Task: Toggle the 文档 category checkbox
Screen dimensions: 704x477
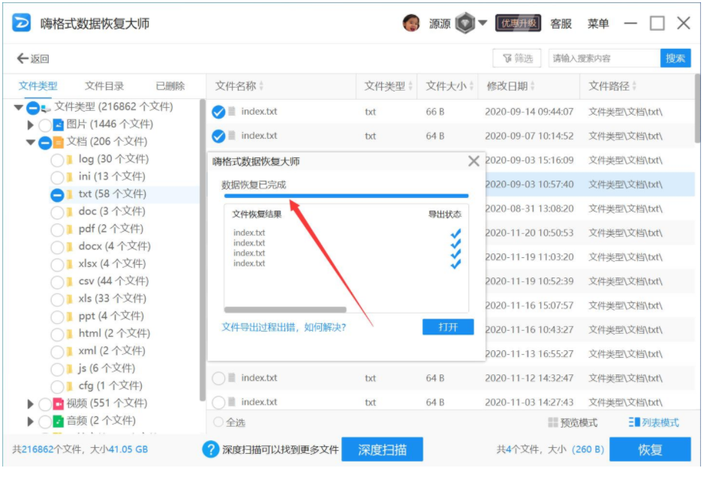Action: [45, 142]
